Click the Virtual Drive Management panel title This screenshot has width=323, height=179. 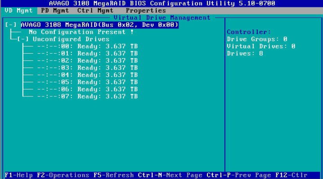point(162,18)
